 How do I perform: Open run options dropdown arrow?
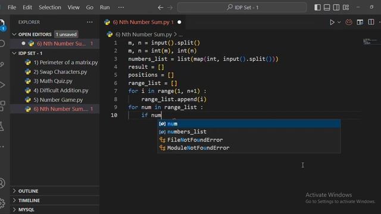click(x=339, y=22)
